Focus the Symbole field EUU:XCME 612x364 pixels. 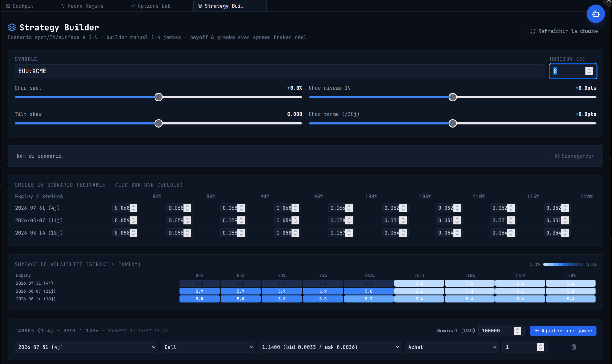[279, 71]
